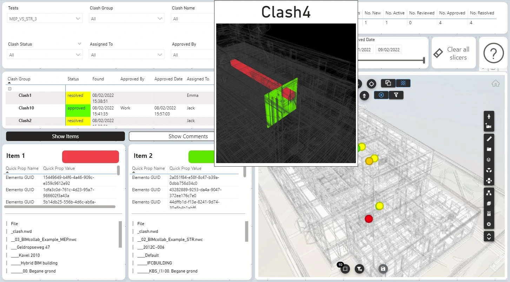This screenshot has width=510, height=282.
Task: Toggle the isolate mode button beside the funnel
Action: (382, 95)
